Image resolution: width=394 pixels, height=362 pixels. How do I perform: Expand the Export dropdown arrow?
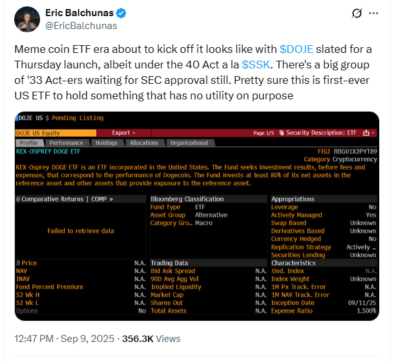pyautogui.click(x=134, y=133)
